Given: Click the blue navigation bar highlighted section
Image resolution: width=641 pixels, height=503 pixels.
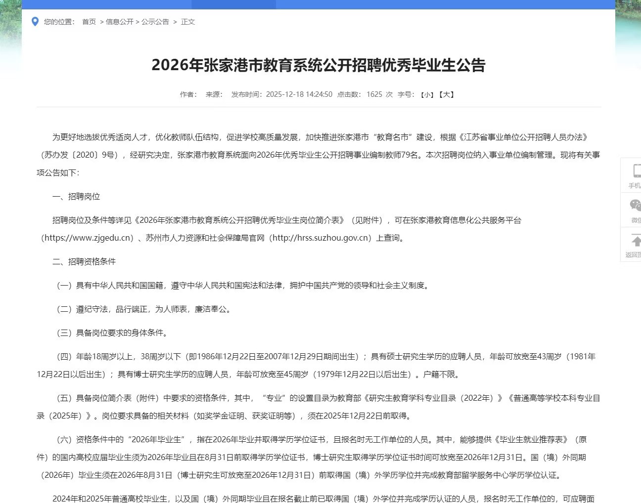Looking at the screenshot, I should coord(233,4).
